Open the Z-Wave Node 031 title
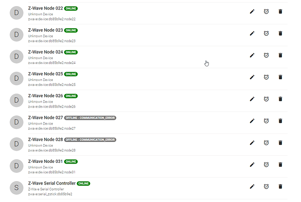Image resolution: width=301 pixels, height=202 pixels. click(x=45, y=161)
